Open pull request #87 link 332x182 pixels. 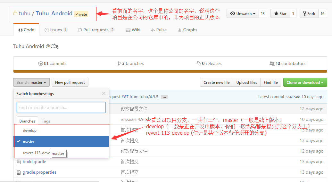pyautogui.click(x=125, y=97)
